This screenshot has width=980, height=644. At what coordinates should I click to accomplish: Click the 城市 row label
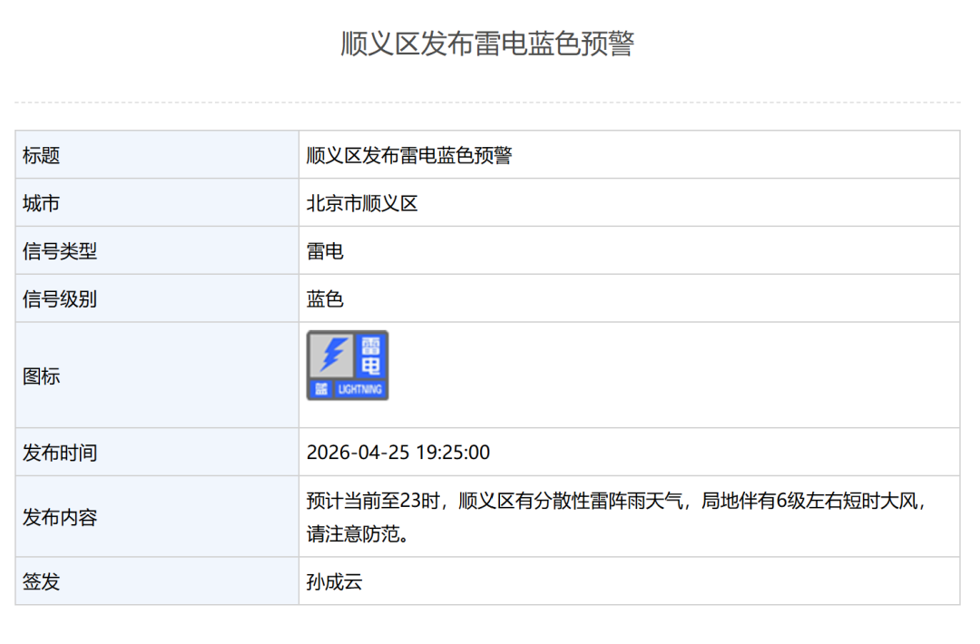click(x=41, y=203)
